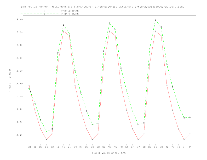Image resolution: width=207 pixels, height=160 pixels.
Task: Click x-axis tick label 78
Action: [x=178, y=147]
